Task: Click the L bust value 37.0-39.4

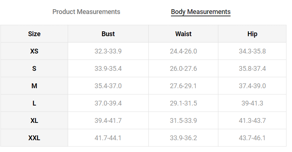Action: tap(108, 103)
